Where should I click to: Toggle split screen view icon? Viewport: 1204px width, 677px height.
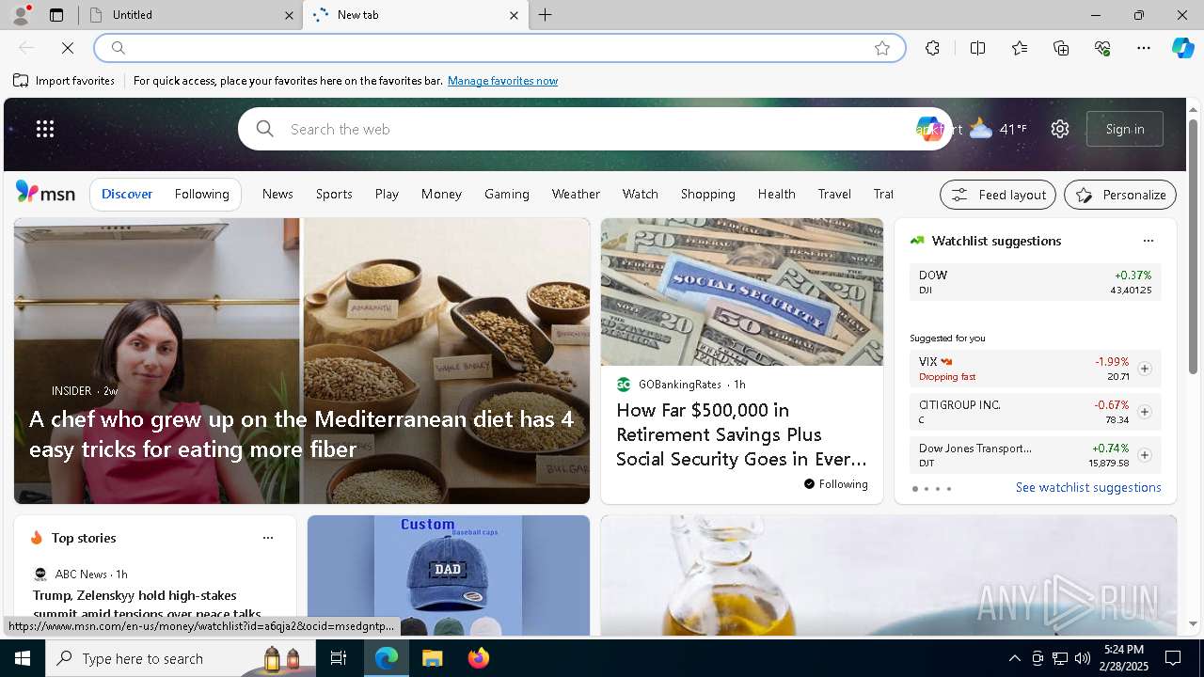pyautogui.click(x=977, y=48)
